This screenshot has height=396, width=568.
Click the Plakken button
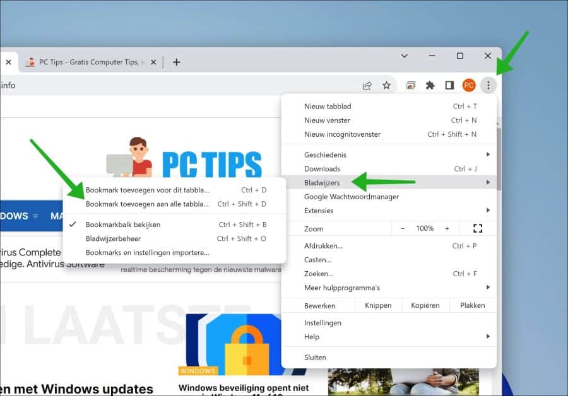472,305
